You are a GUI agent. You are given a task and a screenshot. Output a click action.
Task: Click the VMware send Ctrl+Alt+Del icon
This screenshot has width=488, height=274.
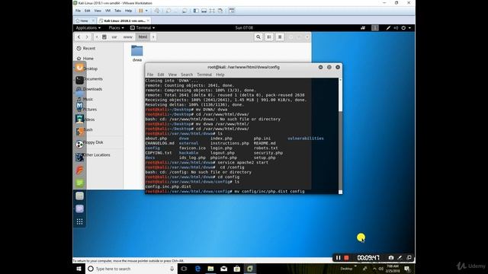click(157, 11)
